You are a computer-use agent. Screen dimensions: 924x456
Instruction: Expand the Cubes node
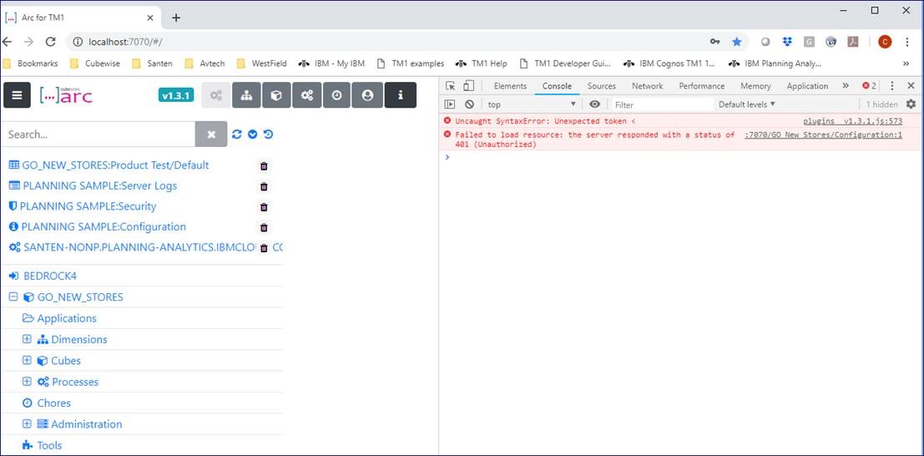(x=27, y=361)
